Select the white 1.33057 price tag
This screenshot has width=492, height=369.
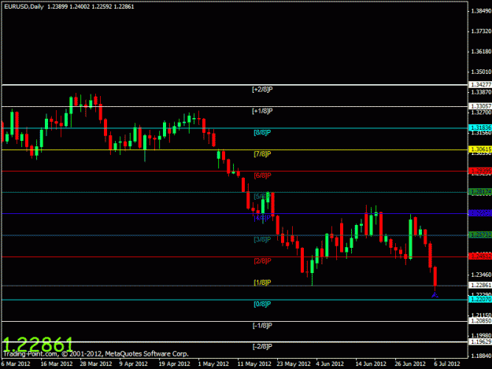480,106
